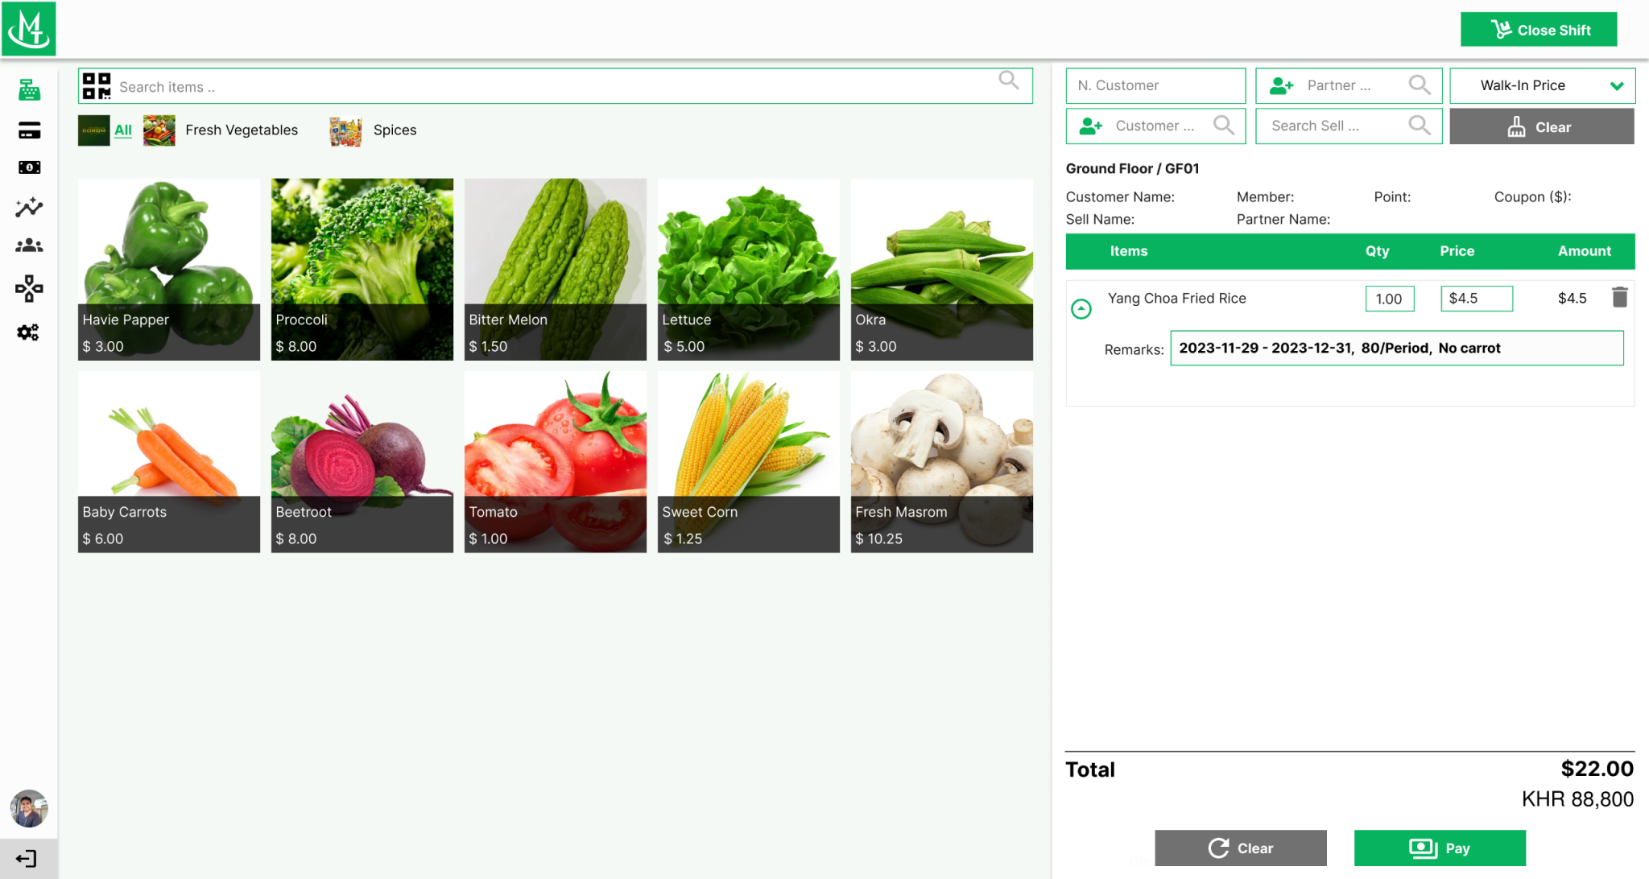The height and width of the screenshot is (879, 1649).
Task: Delete Yang Choa Fried Rice using the trash icon
Action: 1619,297
